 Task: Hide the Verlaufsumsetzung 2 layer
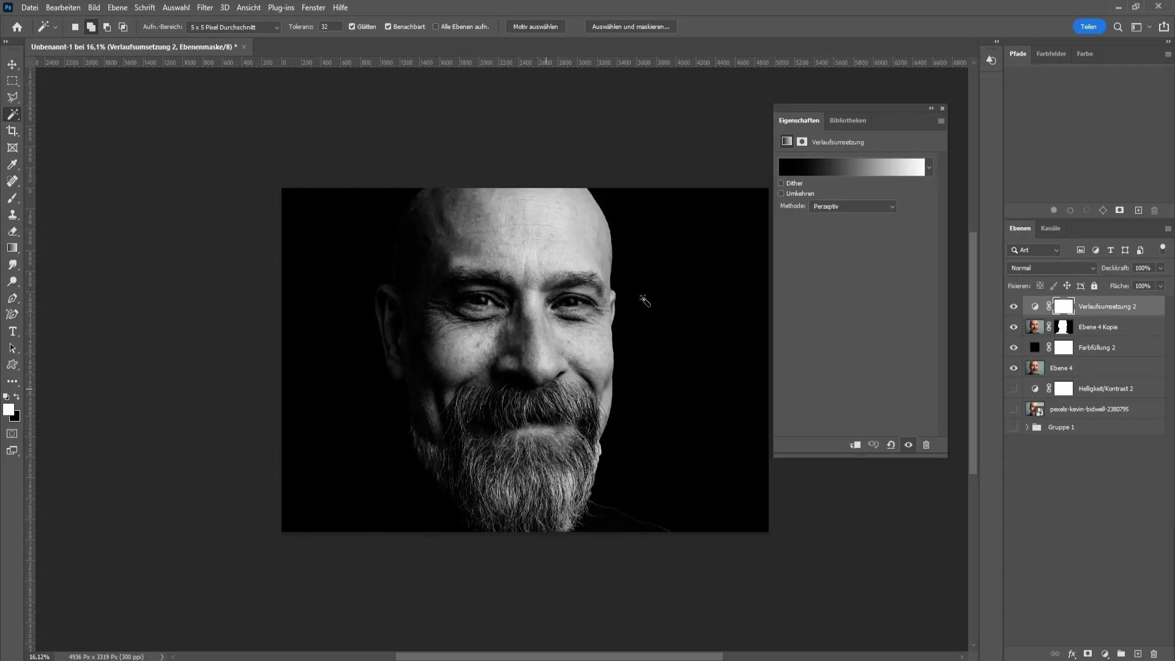[x=1013, y=307]
